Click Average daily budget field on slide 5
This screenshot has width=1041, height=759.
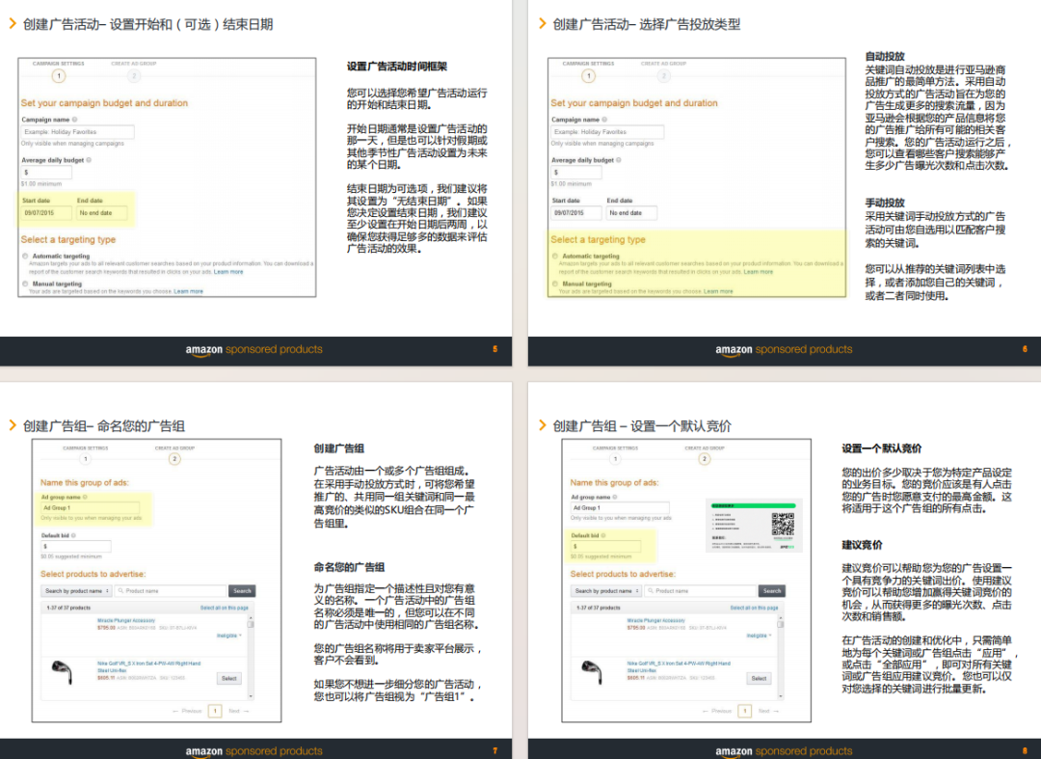click(46, 172)
